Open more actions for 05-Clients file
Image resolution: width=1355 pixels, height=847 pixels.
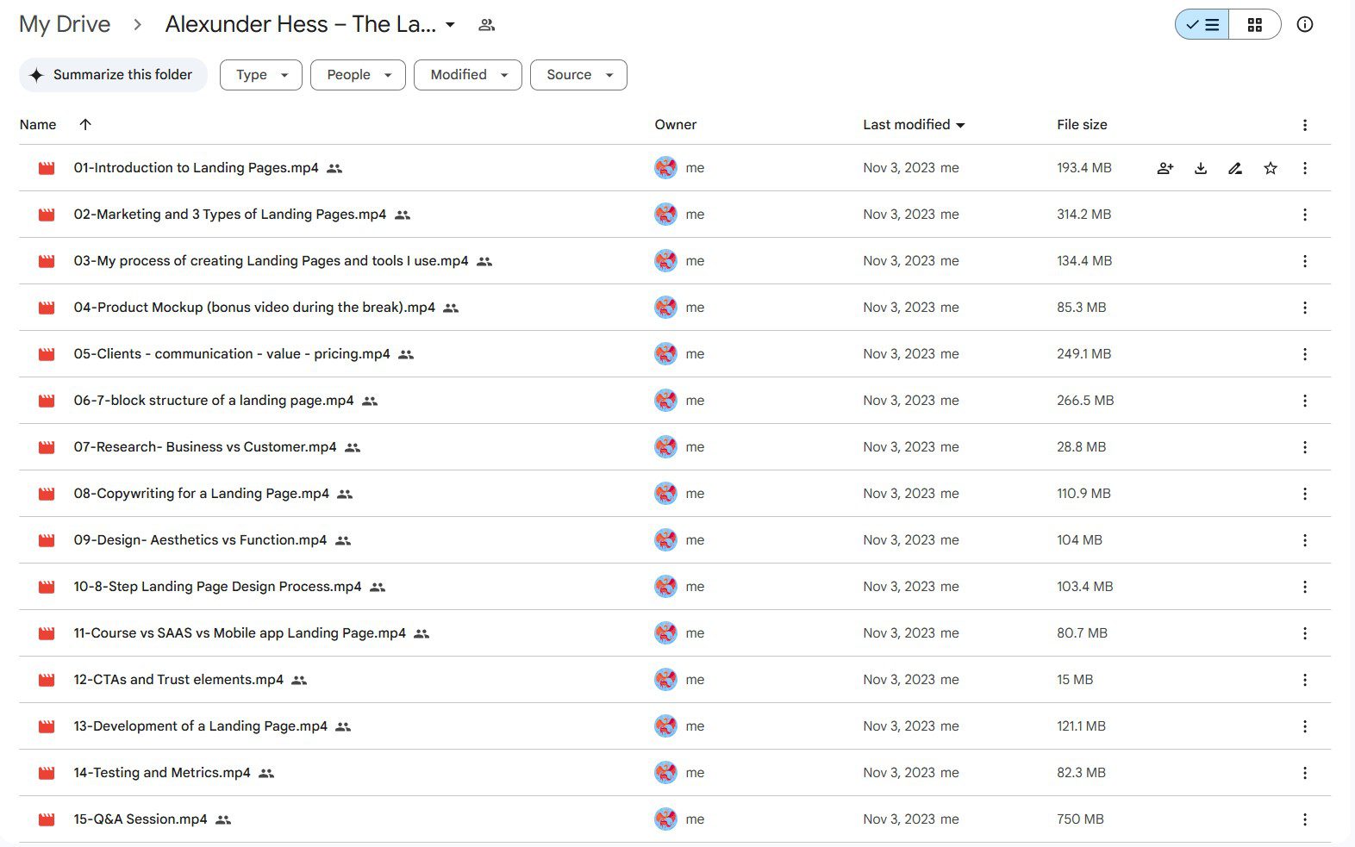click(x=1305, y=354)
